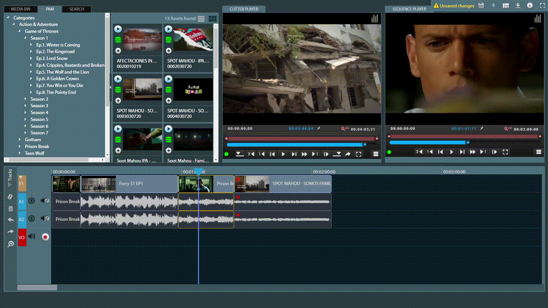Click storage icon on asset 0004030720
The height and width of the screenshot is (308, 548).
168,90
